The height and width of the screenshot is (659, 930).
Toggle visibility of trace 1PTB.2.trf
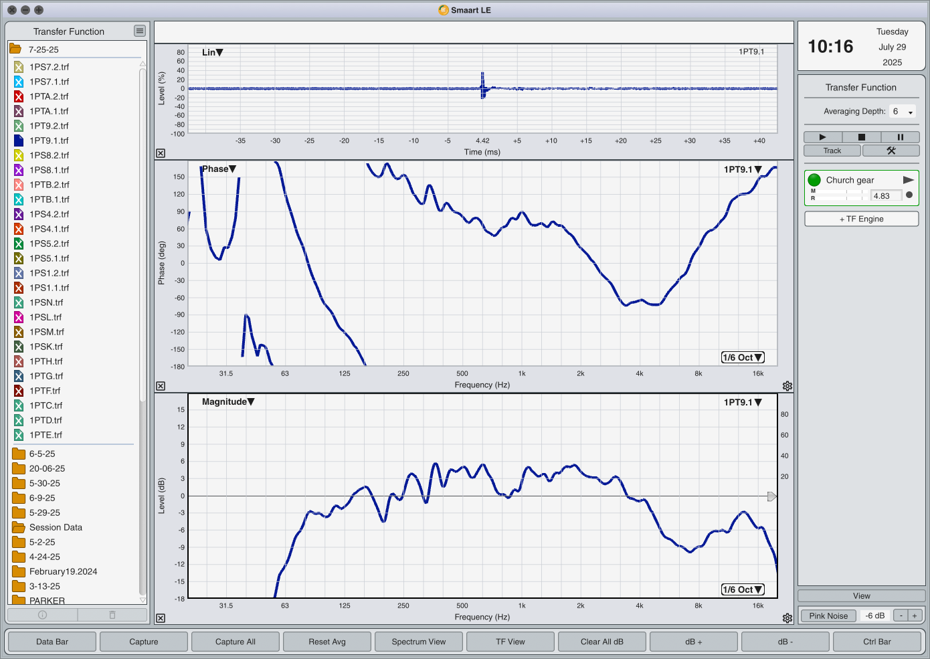coord(19,185)
